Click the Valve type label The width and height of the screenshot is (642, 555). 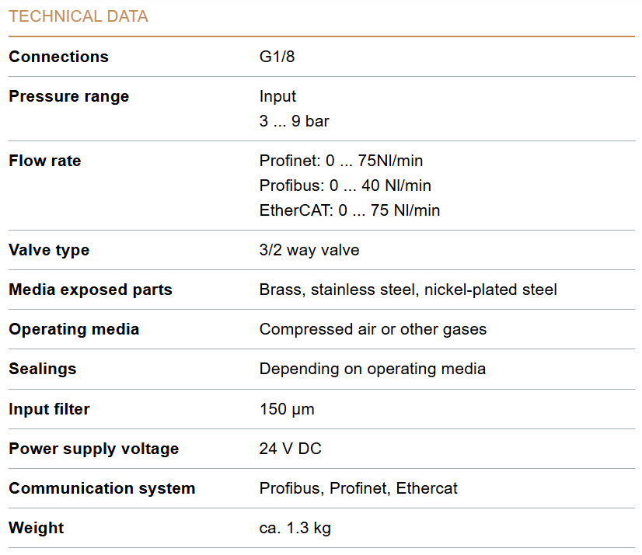coord(49,250)
